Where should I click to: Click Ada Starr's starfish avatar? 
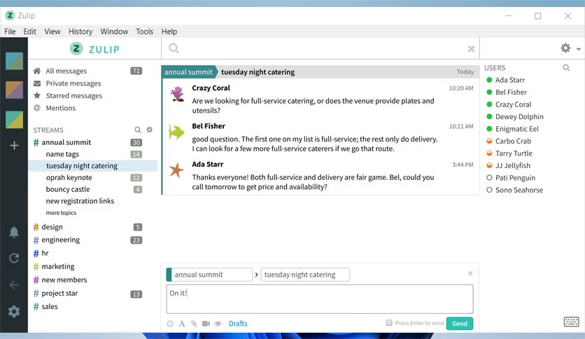(176, 170)
